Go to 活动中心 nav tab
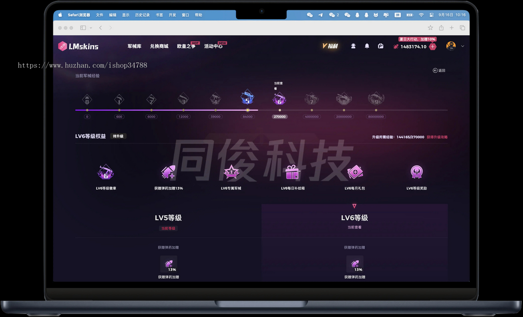This screenshot has height=317, width=523. [213, 46]
